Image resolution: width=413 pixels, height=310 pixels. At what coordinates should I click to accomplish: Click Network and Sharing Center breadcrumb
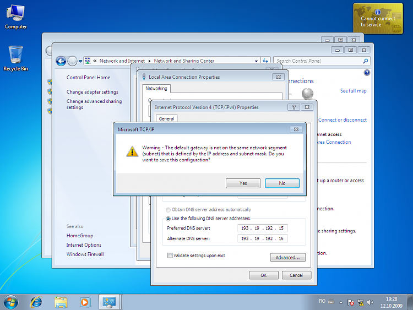pos(184,61)
